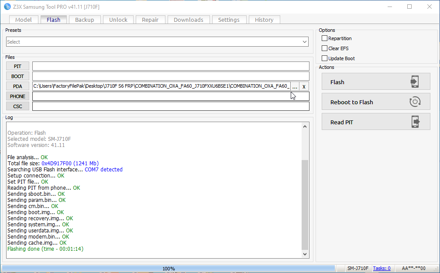Switch to the Model tab
Image resolution: width=440 pixels, height=273 pixels.
pos(23,20)
